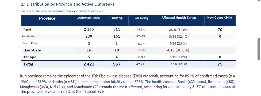The width and height of the screenshot is (261, 96).
Task: Select the Confirmed Cases column header
Action: click(x=88, y=18)
